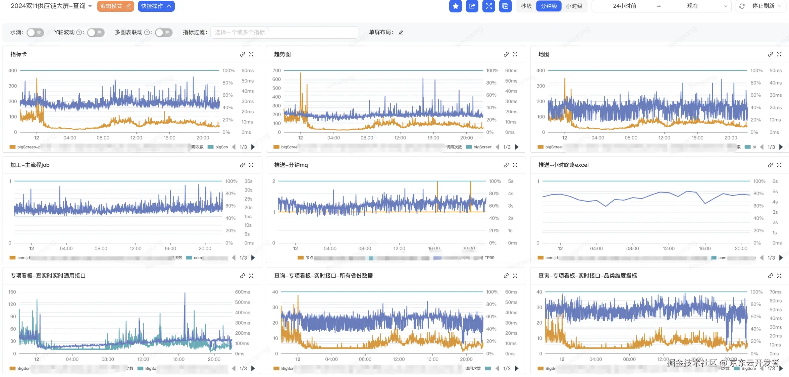
Task: Maximize the 地图 chart panel
Action: point(779,54)
